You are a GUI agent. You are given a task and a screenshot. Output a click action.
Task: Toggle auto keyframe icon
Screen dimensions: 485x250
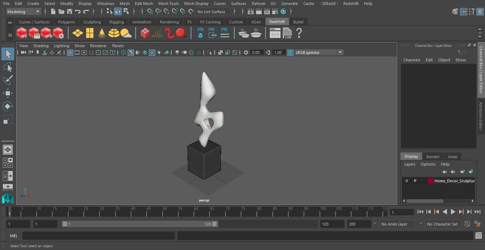(467, 224)
